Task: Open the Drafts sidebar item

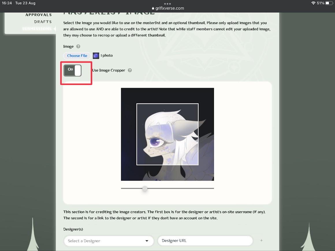Action: point(43,22)
